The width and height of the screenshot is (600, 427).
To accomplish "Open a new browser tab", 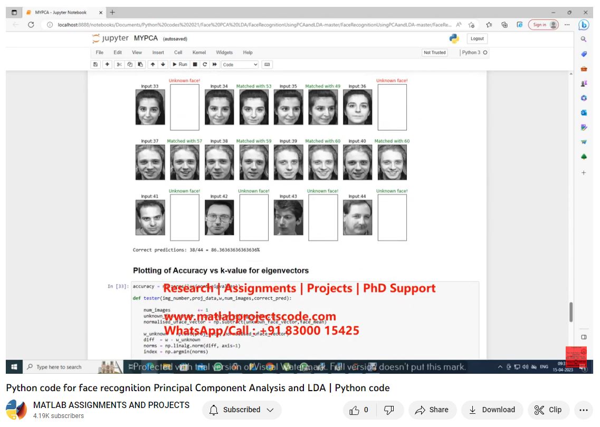I will point(112,13).
